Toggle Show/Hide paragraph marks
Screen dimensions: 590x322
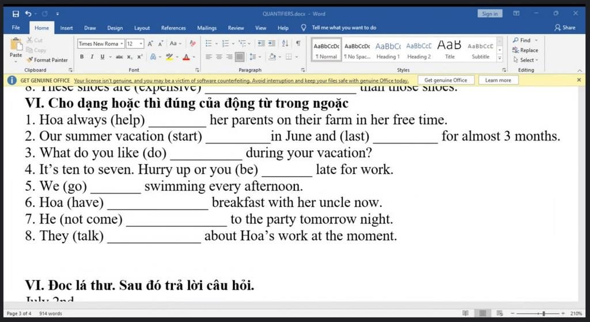tap(298, 44)
